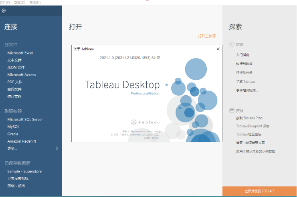Connect to Microsoft SQL Server

pos(25,119)
